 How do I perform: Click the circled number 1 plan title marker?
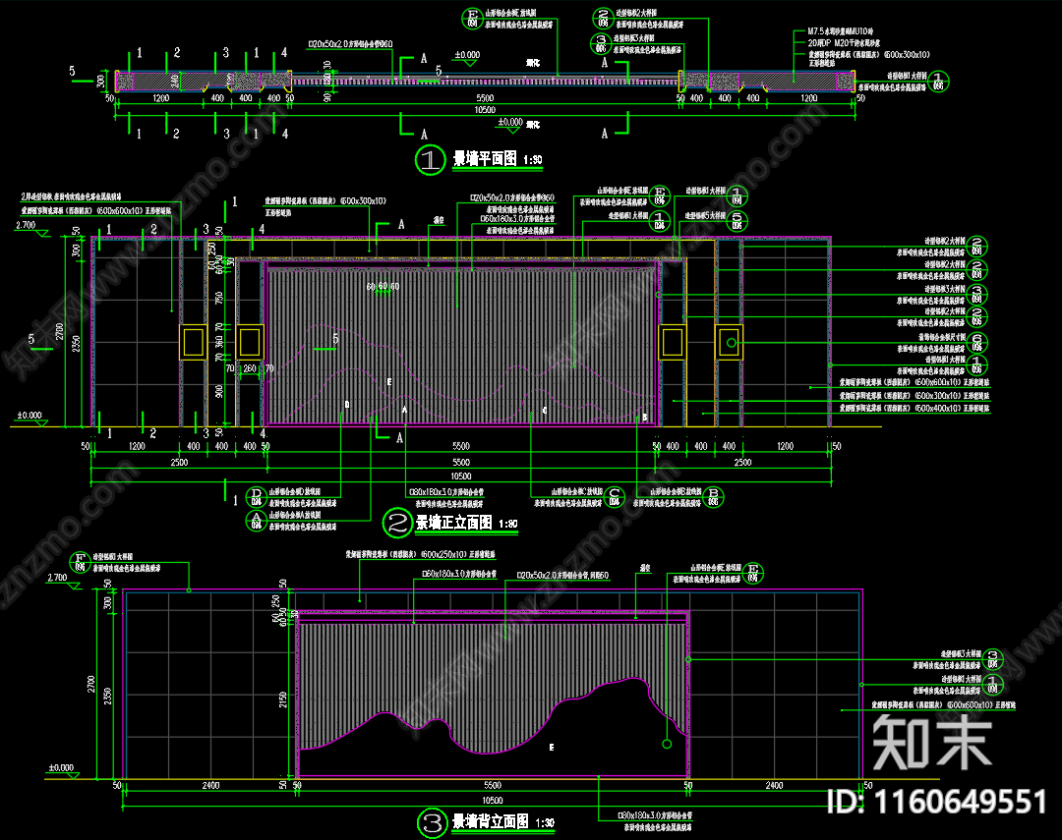tap(431, 160)
